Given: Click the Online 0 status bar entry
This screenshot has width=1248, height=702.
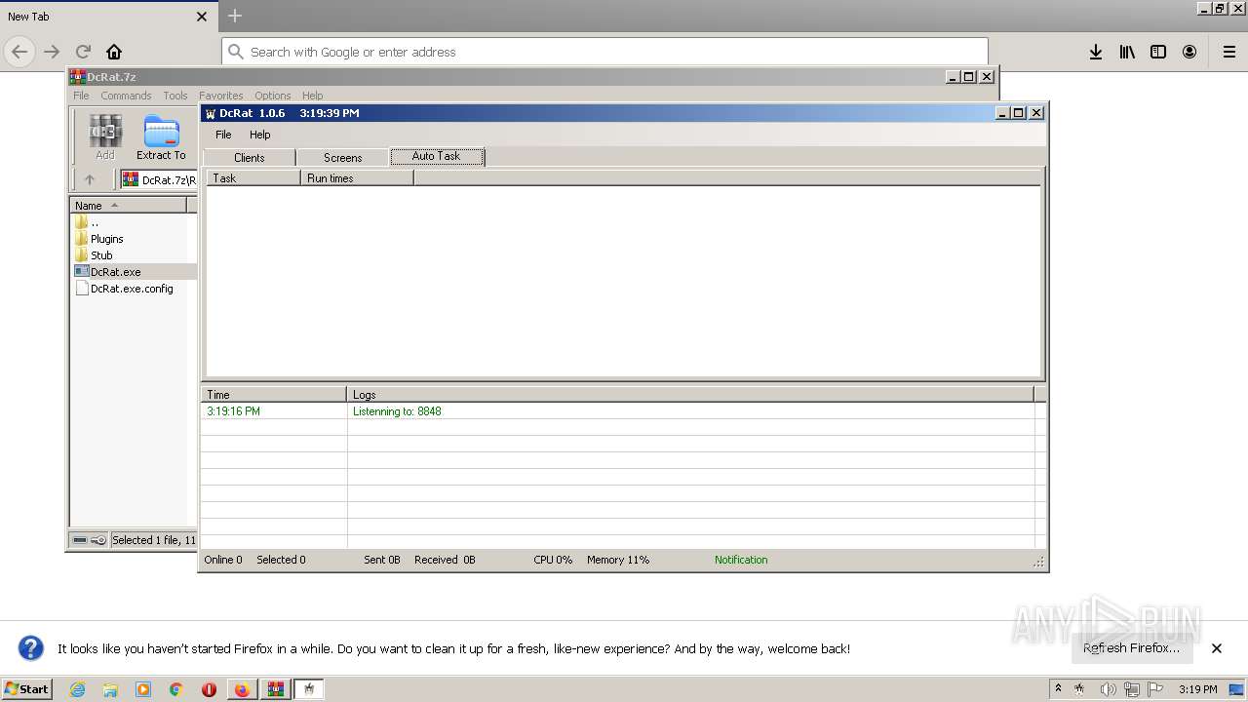Looking at the screenshot, I should [223, 560].
